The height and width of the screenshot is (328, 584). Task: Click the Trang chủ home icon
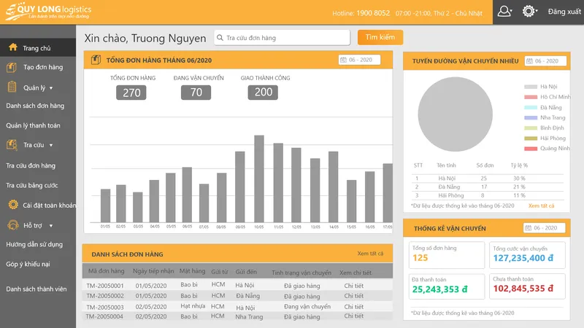(13, 47)
